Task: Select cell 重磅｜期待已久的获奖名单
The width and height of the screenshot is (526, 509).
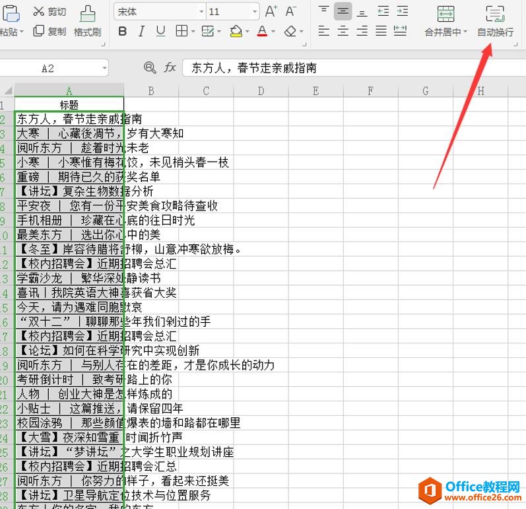Action: pos(69,177)
